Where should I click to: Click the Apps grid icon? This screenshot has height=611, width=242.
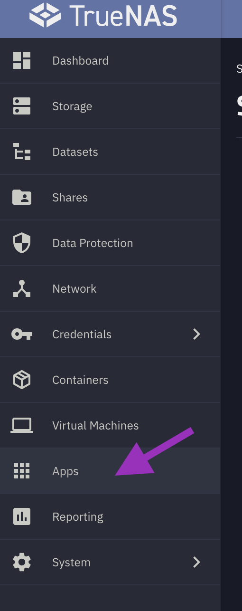[x=22, y=471]
